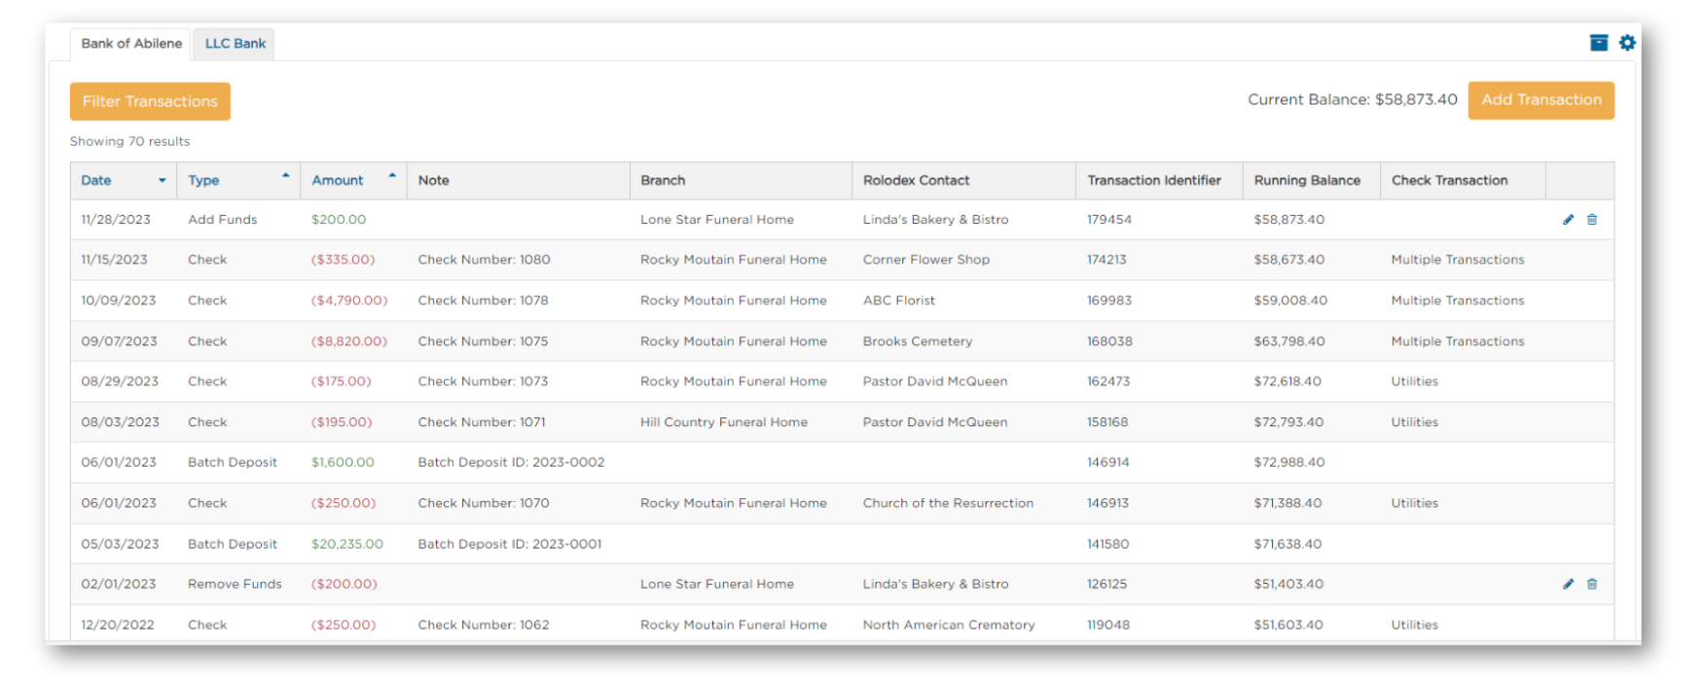Switch to Bank of Abilene tab
Image resolution: width=1703 pixels, height=681 pixels.
pyautogui.click(x=131, y=44)
